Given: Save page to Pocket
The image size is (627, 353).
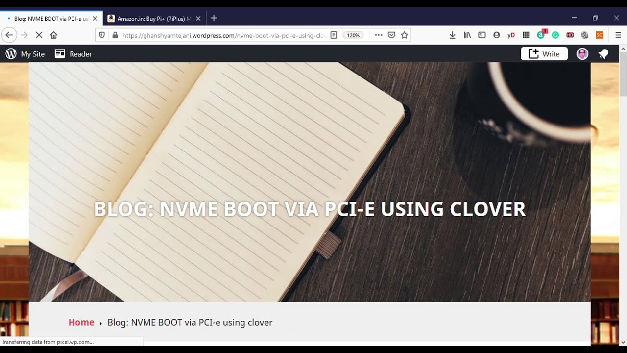Looking at the screenshot, I should point(391,35).
